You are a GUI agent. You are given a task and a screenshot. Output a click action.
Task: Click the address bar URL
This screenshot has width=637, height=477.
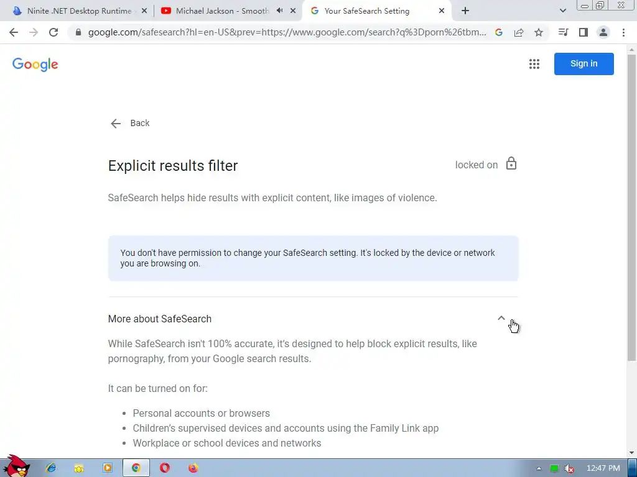tap(287, 32)
